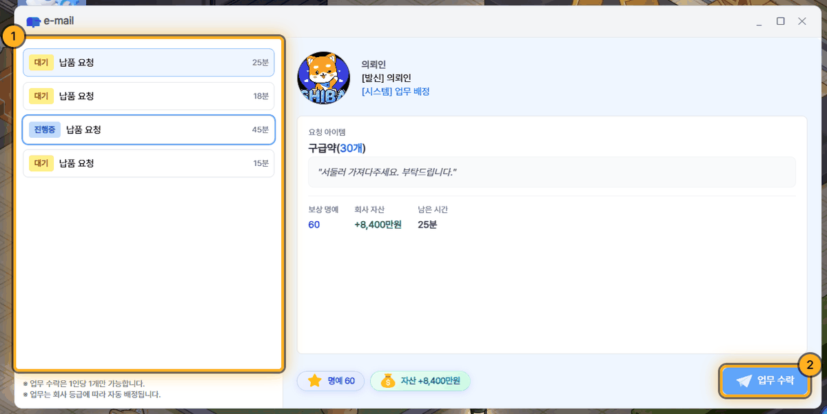Screen dimensions: 827x414
Task: Click the quote "서둘러 가져다주세요. 부탁드립니다."
Action: [387, 172]
